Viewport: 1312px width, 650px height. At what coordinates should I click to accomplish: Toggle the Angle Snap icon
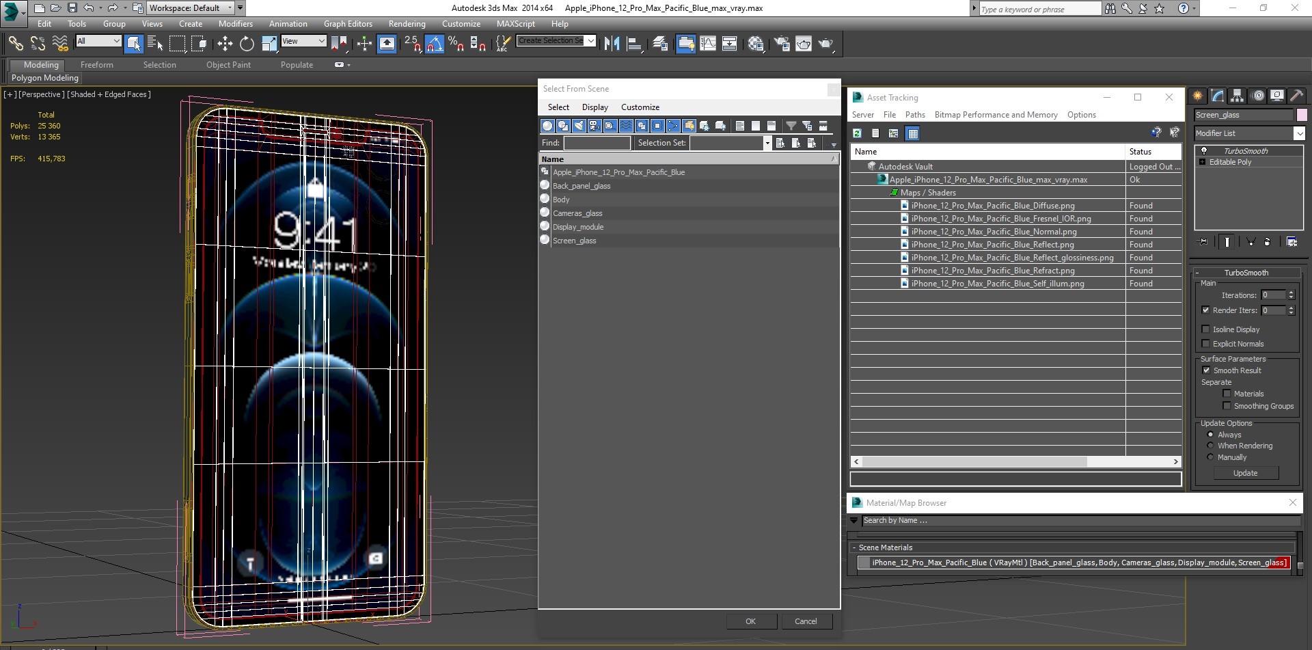(434, 44)
